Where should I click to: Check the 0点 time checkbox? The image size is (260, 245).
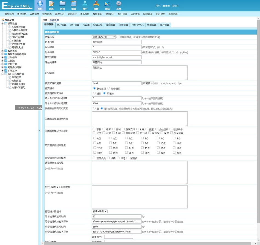(95, 138)
